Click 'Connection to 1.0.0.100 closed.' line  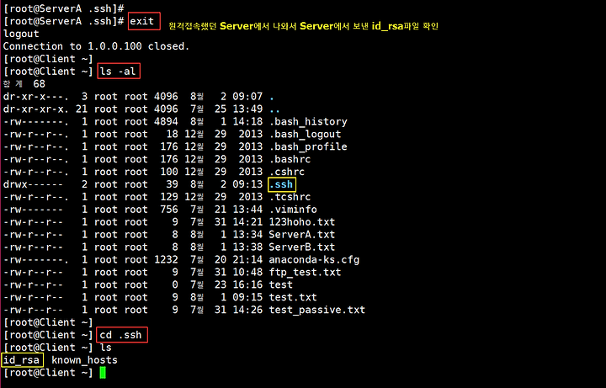[97, 46]
